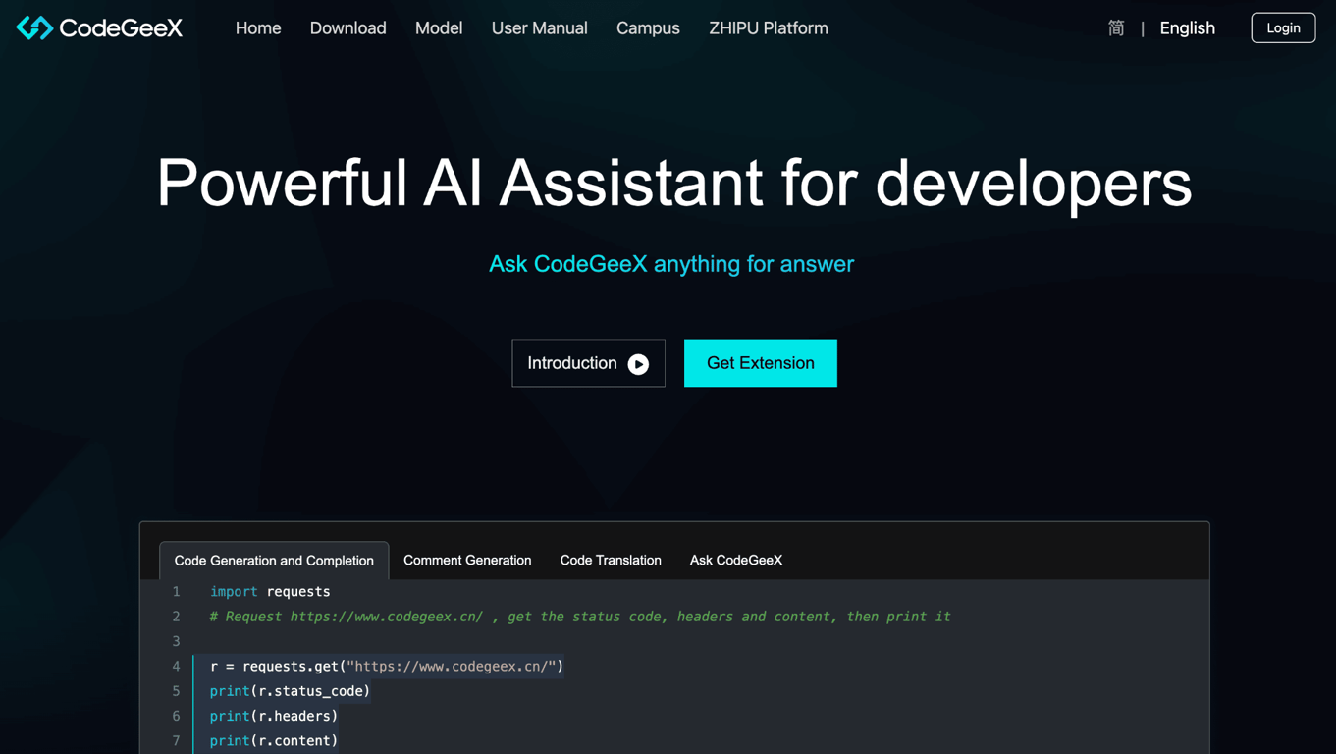Switch to Comment Generation tab
The height and width of the screenshot is (754, 1336).
[467, 561]
